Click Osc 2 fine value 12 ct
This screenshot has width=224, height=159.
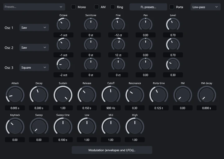coord(118,55)
